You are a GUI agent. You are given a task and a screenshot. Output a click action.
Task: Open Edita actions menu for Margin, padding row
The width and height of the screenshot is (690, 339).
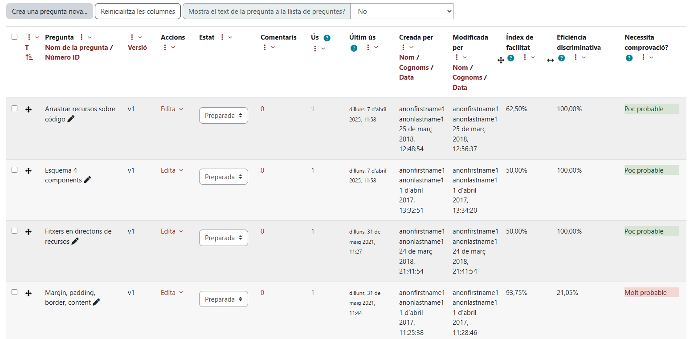click(172, 293)
